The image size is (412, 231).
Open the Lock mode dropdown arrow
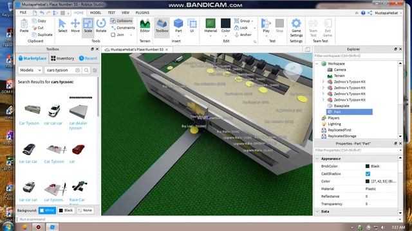coord(254,28)
